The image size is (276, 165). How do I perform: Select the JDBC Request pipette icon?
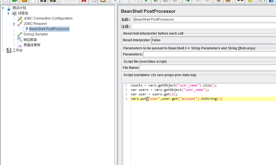[x=20, y=24]
